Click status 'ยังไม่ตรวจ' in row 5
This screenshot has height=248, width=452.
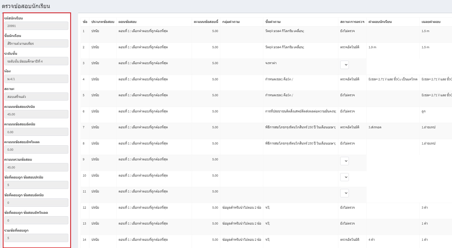347,95
